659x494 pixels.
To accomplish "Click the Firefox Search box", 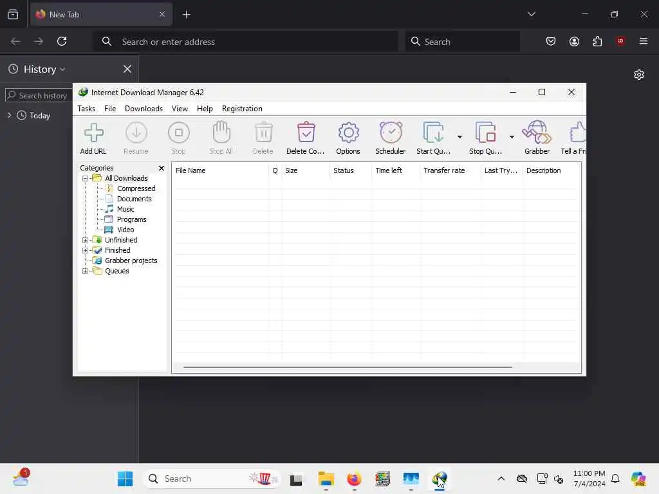I will tap(462, 41).
